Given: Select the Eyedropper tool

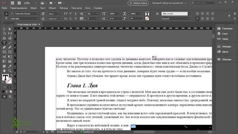Looking at the screenshot, I should [x=10, y=66].
